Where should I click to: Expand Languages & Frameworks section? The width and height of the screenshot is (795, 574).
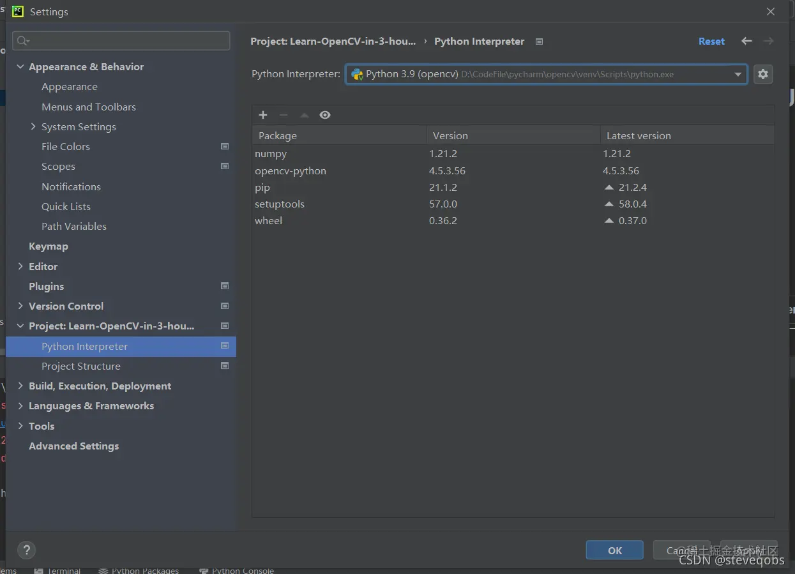click(x=20, y=405)
